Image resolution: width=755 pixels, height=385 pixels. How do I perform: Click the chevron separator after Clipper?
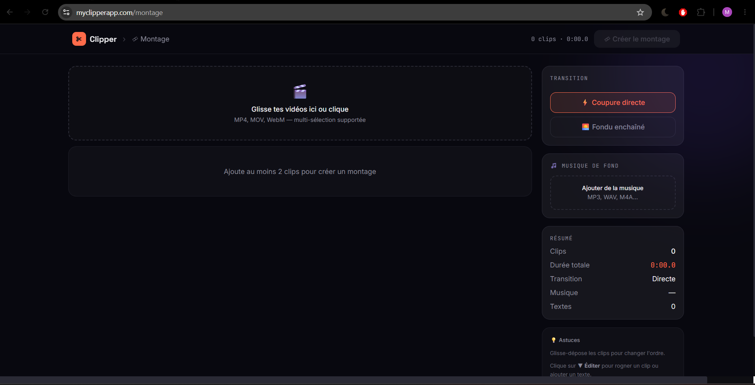(x=124, y=39)
